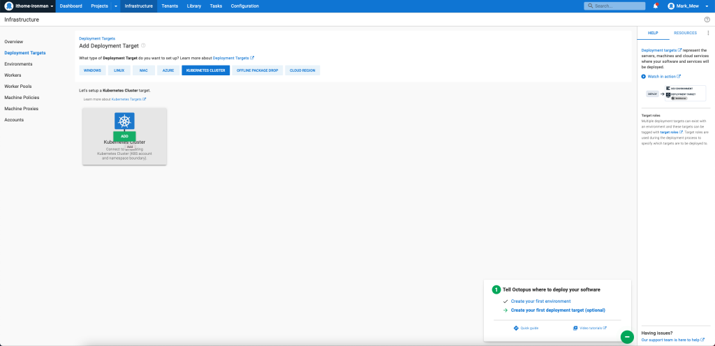Open Create your first deployment target link
The height and width of the screenshot is (346, 715).
click(x=558, y=310)
